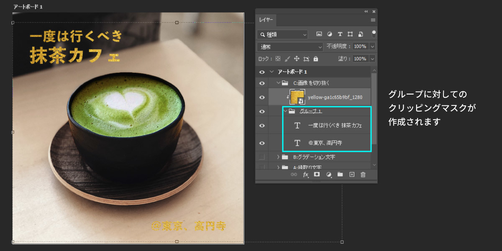Select the @東京、高円寺 layer name

pyautogui.click(x=325, y=143)
